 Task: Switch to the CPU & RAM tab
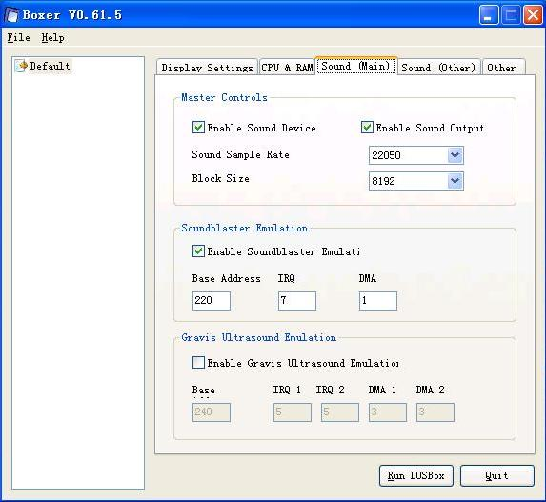287,68
